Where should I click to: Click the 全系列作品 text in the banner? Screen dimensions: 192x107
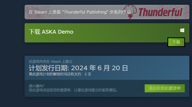[120, 12]
